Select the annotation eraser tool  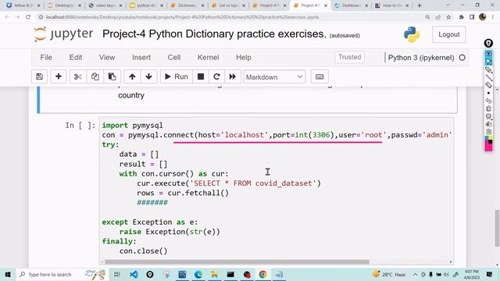pyautogui.click(x=488, y=85)
